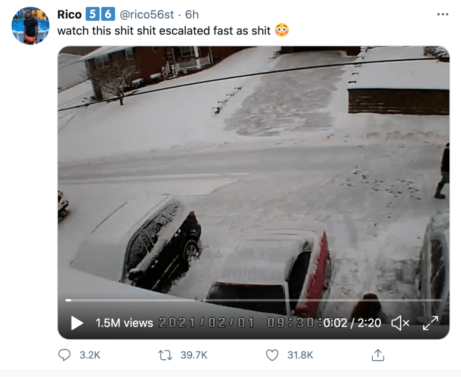461x377 pixels.
Task: Seek ahead using the video progress bar
Action: pos(252,300)
